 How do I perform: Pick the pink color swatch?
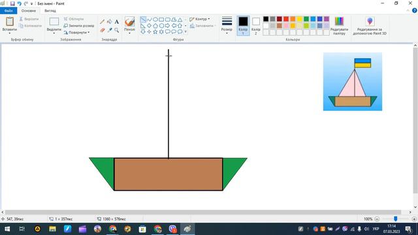(x=286, y=25)
